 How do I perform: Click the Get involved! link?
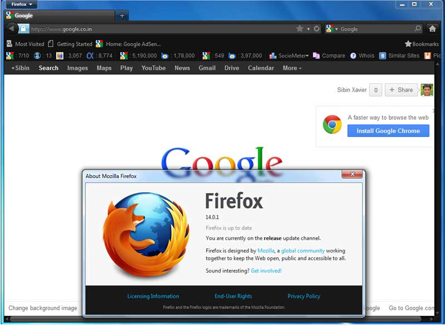[266, 271]
